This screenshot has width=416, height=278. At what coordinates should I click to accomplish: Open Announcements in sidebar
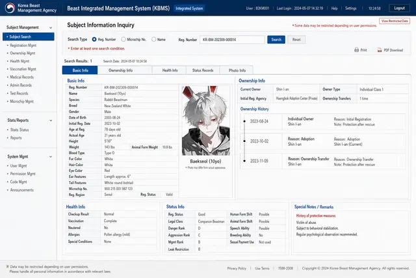click(x=22, y=190)
